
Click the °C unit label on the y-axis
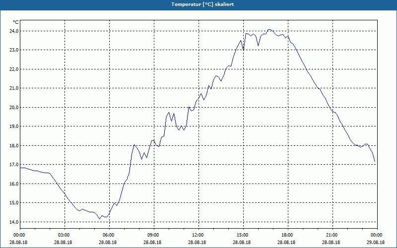[x=16, y=22]
